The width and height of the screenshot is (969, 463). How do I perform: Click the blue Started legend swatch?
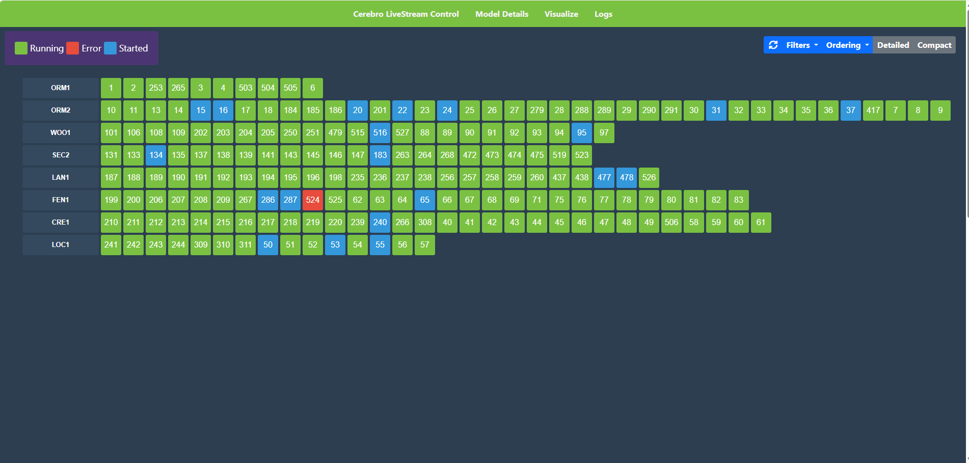point(110,48)
